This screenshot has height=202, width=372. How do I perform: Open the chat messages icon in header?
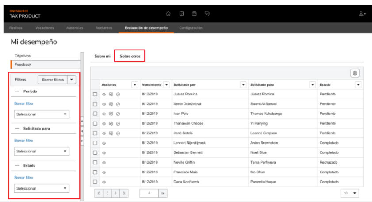click(x=207, y=14)
